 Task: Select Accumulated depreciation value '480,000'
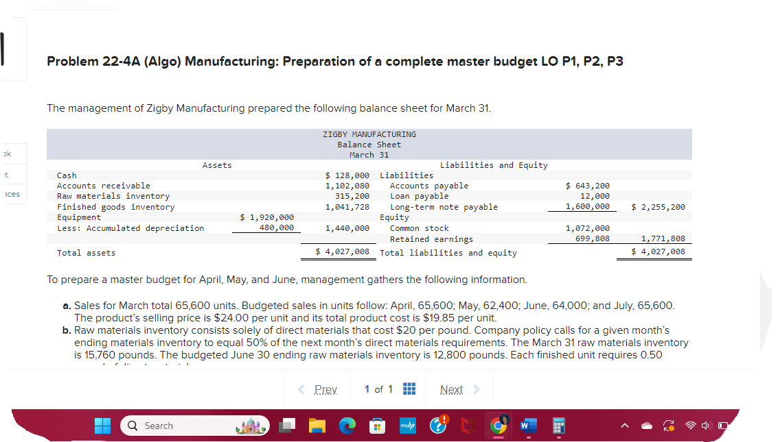tap(276, 228)
